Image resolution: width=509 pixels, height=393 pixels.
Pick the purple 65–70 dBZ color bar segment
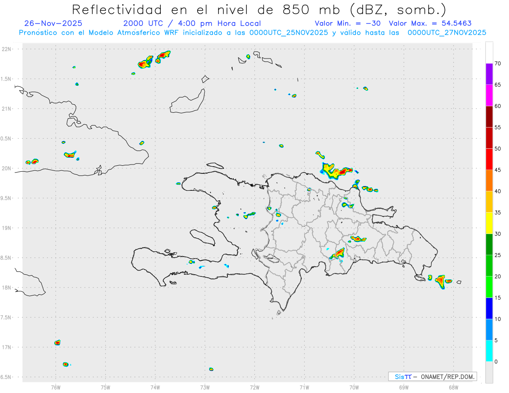click(489, 74)
